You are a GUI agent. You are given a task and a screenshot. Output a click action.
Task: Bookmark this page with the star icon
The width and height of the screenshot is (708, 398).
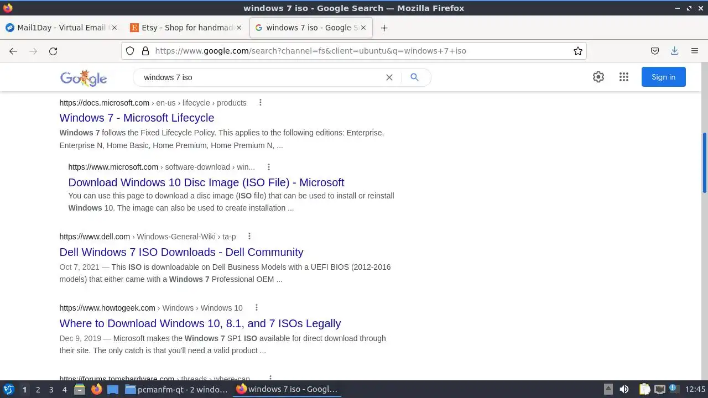pyautogui.click(x=578, y=51)
